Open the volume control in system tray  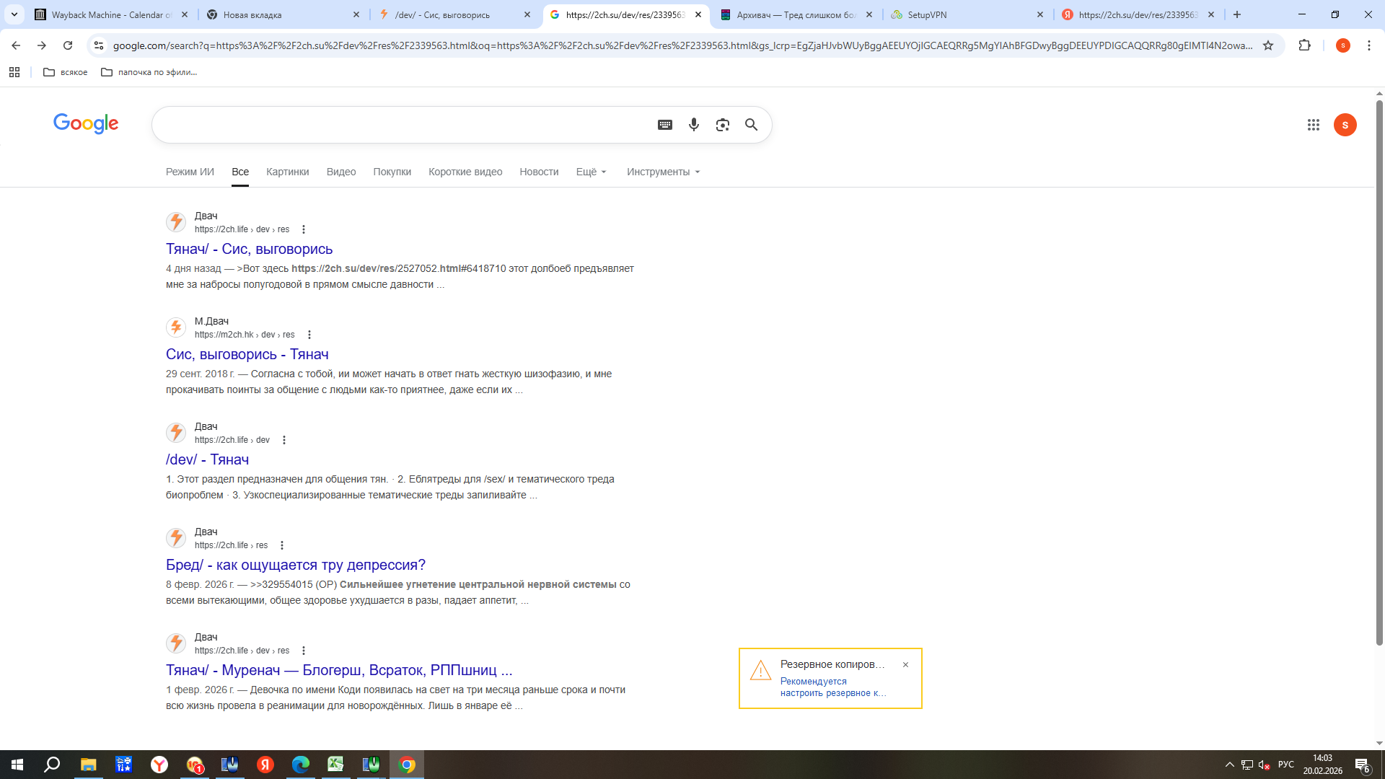pos(1264,765)
